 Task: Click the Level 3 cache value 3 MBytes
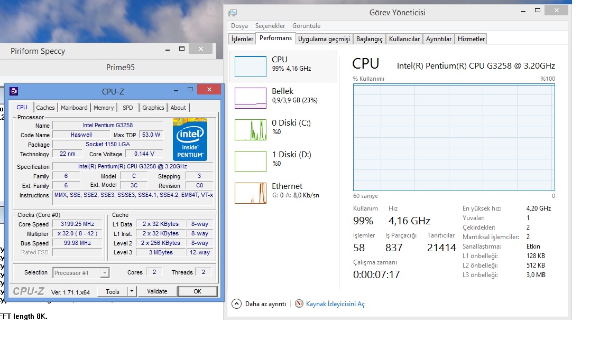coord(160,252)
